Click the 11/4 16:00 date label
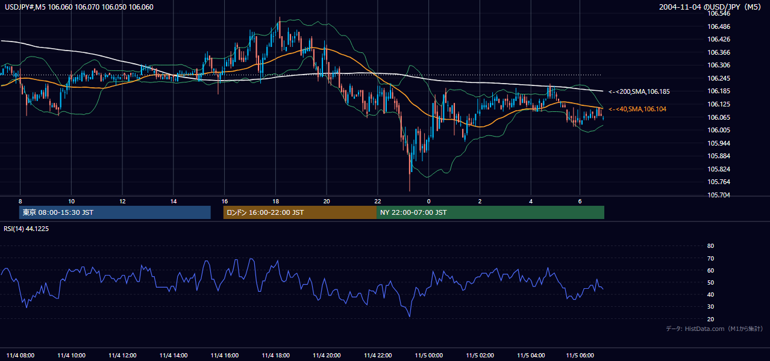Viewport: 770px width, 361px height. pyautogui.click(x=224, y=355)
